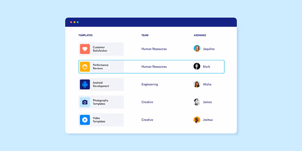
Task: Click the green maximize window dot
Action: coord(78,22)
